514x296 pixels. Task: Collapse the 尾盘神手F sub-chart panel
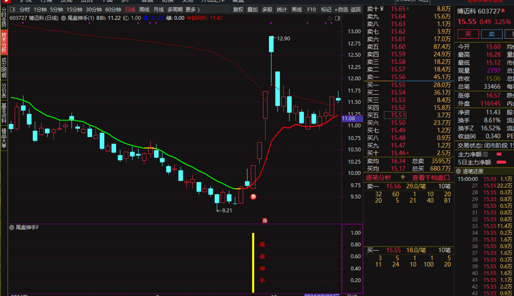(12, 227)
